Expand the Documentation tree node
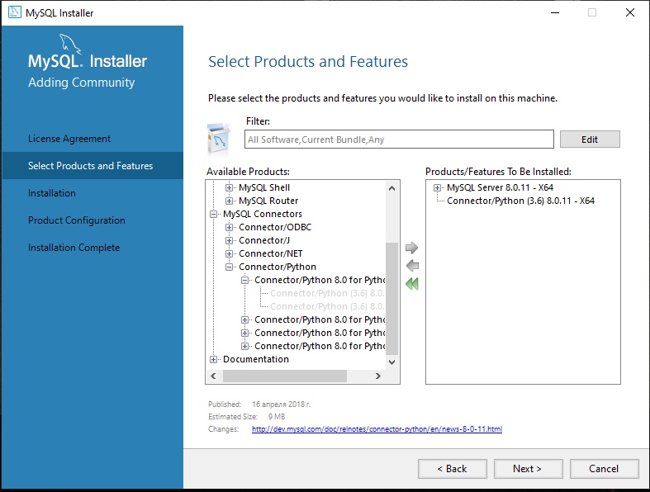Image resolution: width=650 pixels, height=492 pixels. point(213,360)
